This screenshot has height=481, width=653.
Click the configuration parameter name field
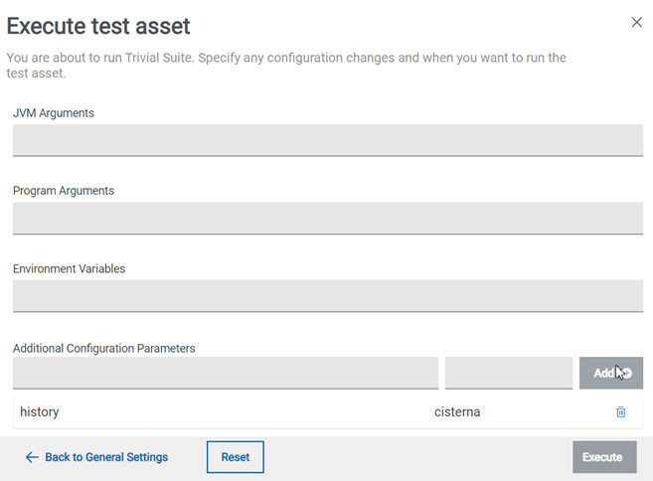pos(226,373)
